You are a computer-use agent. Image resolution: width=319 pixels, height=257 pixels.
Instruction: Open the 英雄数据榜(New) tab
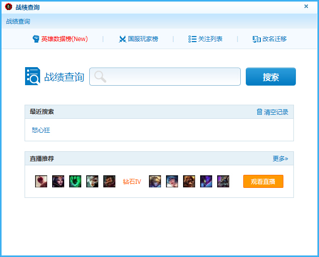[x=65, y=39]
